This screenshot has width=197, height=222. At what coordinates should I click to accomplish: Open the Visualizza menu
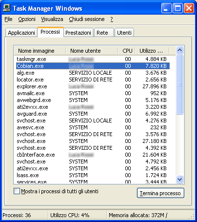pyautogui.click(x=52, y=19)
